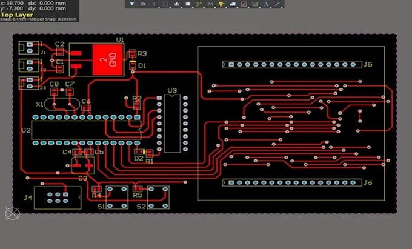The height and width of the screenshot is (249, 412).
Task: Click the C4 capacitor designator
Action: pos(67,152)
